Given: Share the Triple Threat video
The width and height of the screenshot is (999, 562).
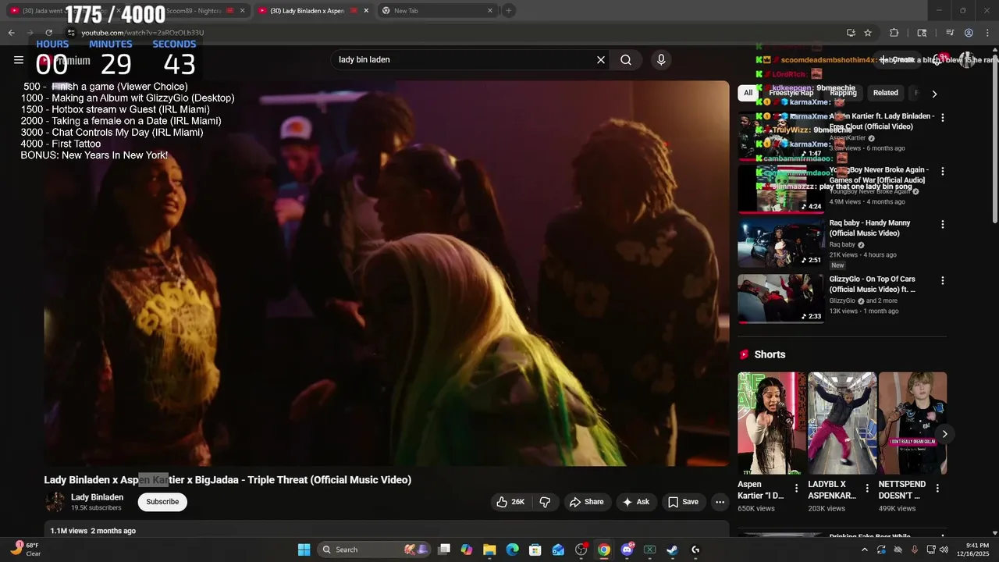Looking at the screenshot, I should 586,502.
